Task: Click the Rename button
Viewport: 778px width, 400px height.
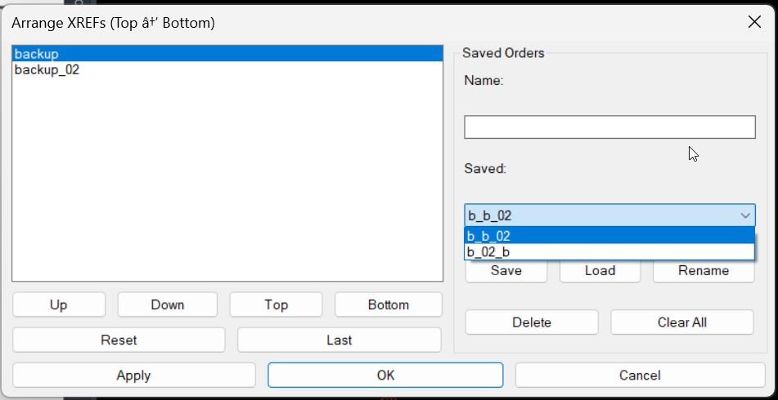Action: [x=703, y=272]
